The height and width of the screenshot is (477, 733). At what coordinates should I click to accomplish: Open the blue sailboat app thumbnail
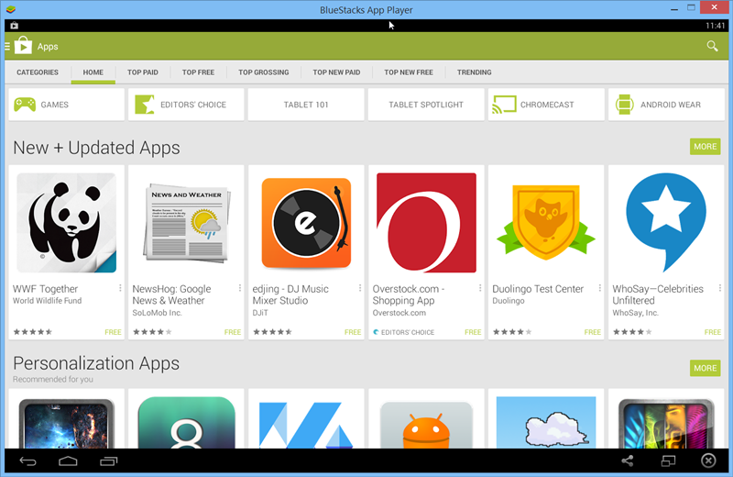[x=306, y=424]
